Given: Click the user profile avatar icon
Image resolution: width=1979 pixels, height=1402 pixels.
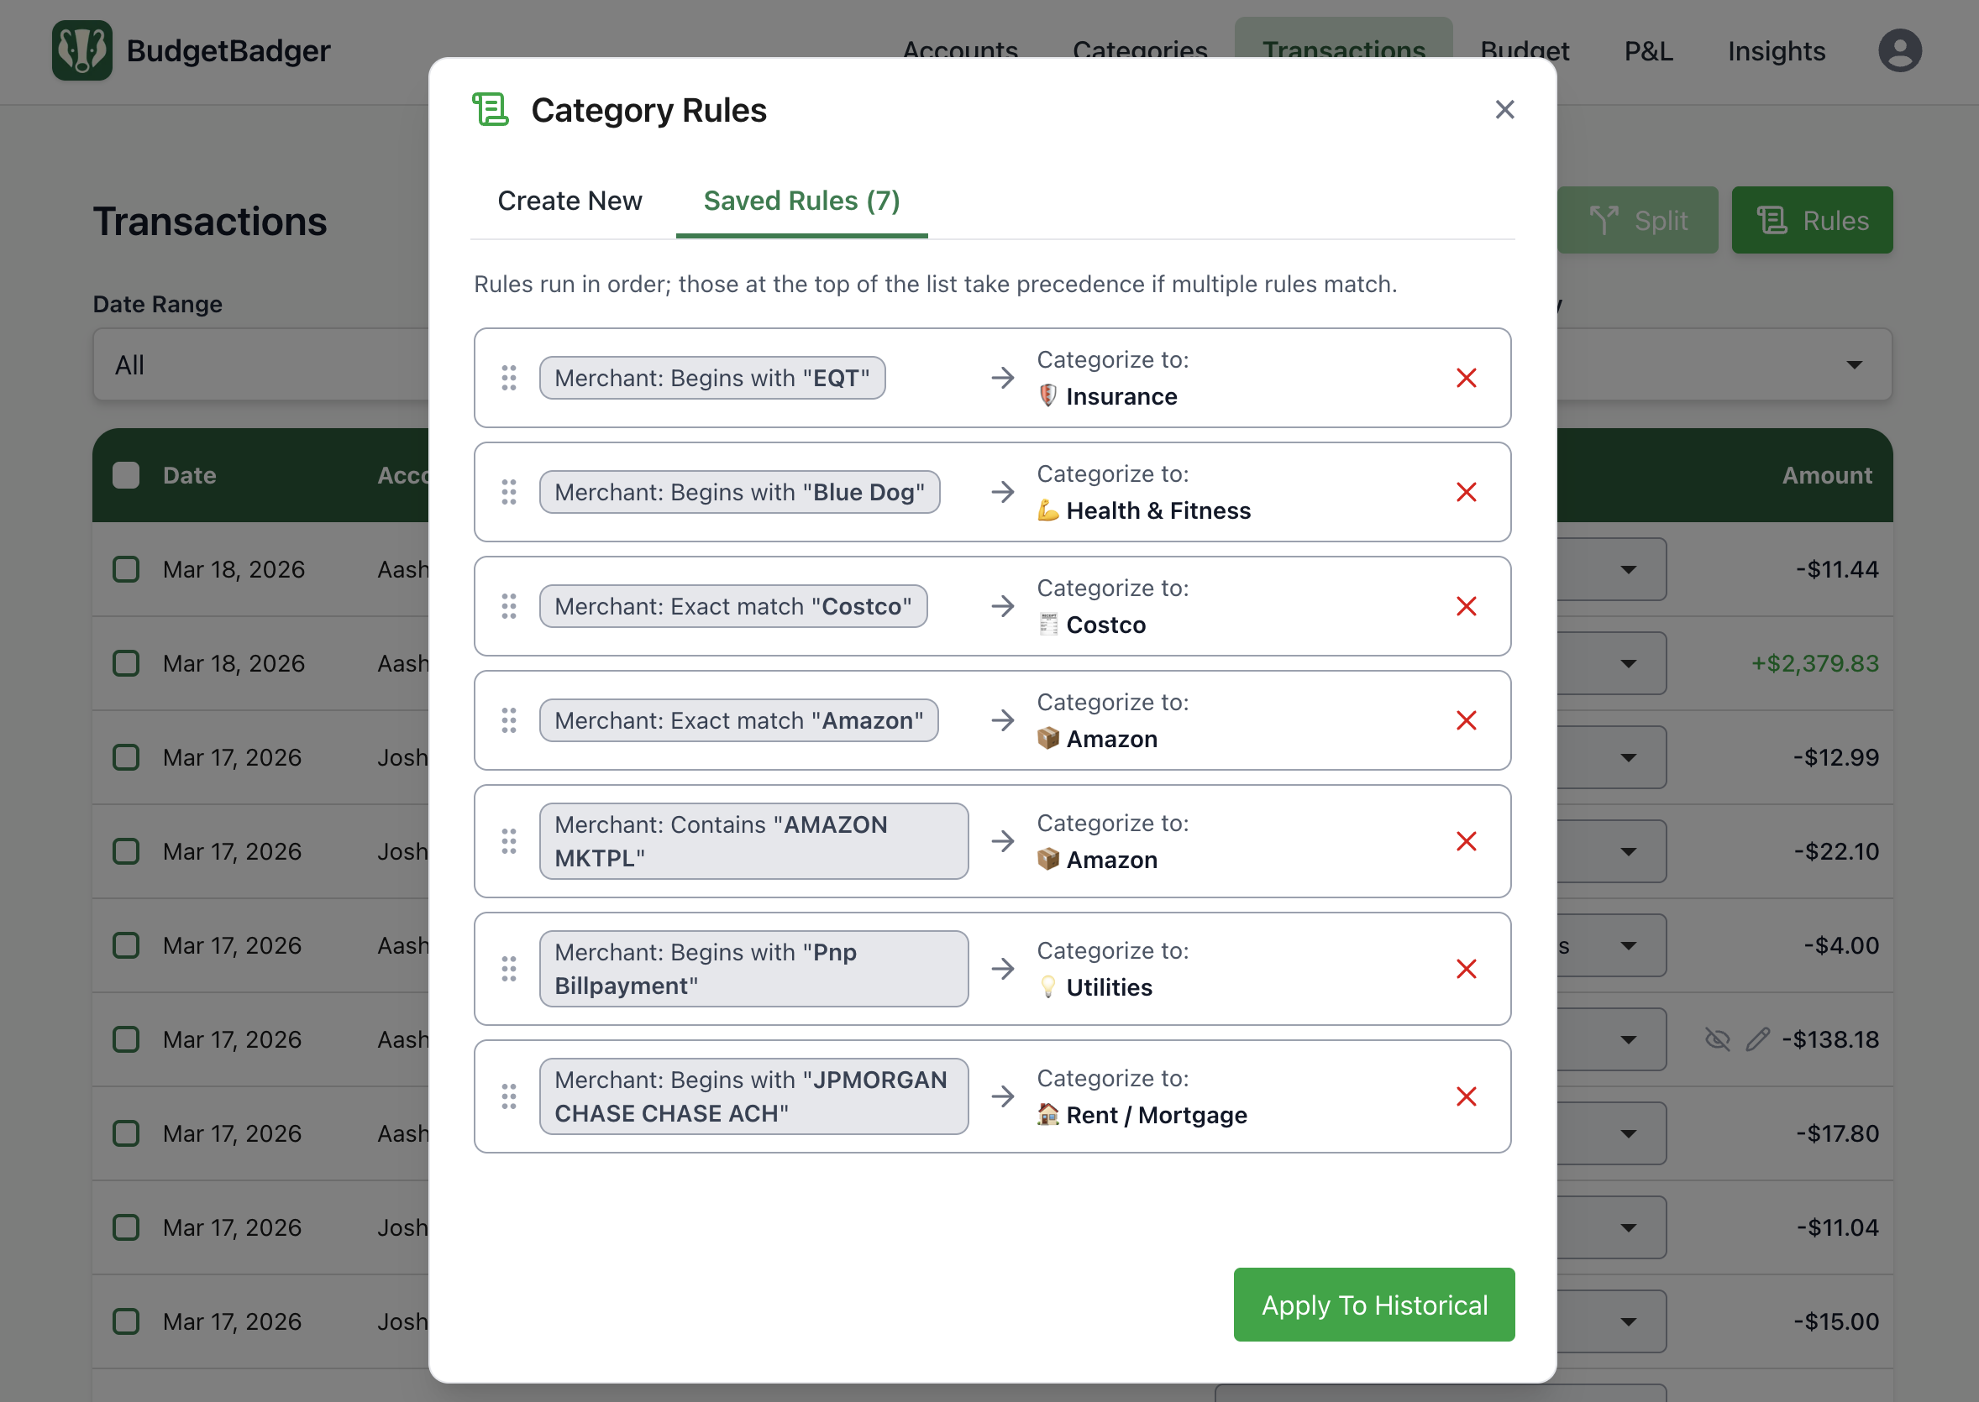Looking at the screenshot, I should click(1899, 51).
